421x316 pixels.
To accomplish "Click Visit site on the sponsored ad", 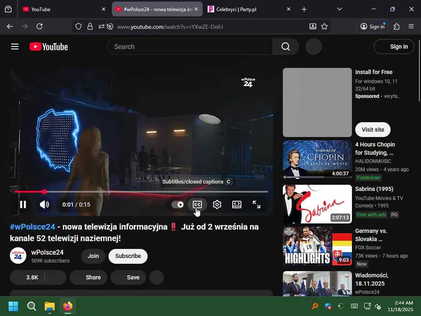I will [372, 130].
